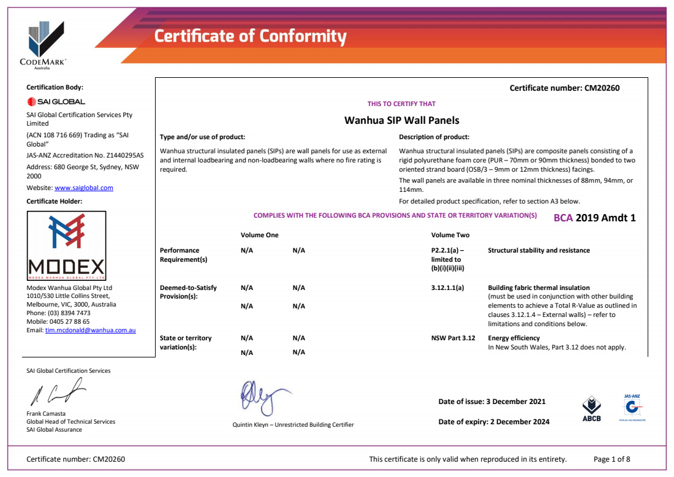Click the "Type and/or use of product:" heading

(x=202, y=137)
